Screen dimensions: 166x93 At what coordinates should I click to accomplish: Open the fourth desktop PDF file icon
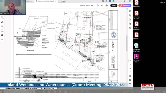point(136,36)
